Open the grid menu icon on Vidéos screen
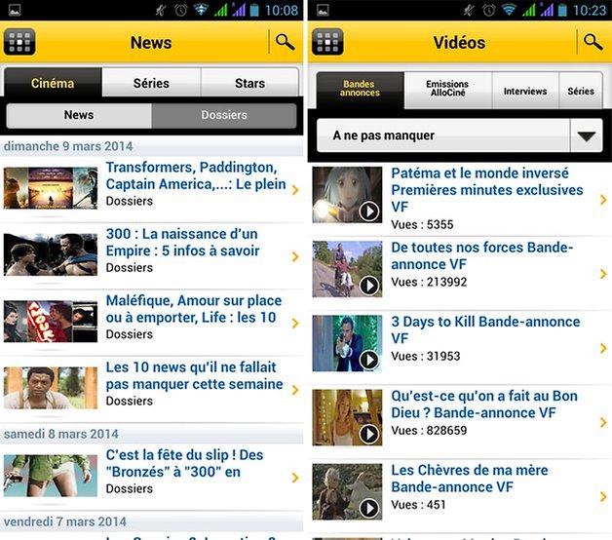Image resolution: width=612 pixels, height=540 pixels. pos(327,42)
